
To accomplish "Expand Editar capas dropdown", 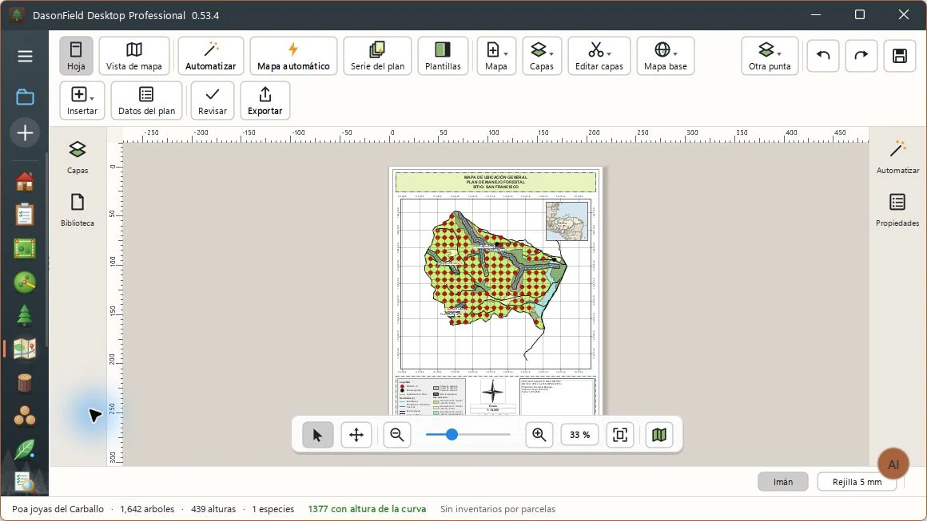I will coord(599,56).
